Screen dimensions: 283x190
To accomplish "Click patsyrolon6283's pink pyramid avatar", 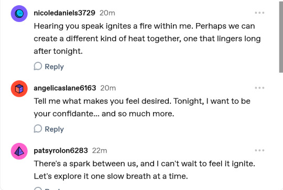I will [x=19, y=151].
